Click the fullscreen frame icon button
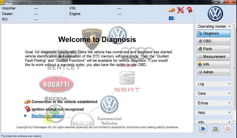 [215, 128]
